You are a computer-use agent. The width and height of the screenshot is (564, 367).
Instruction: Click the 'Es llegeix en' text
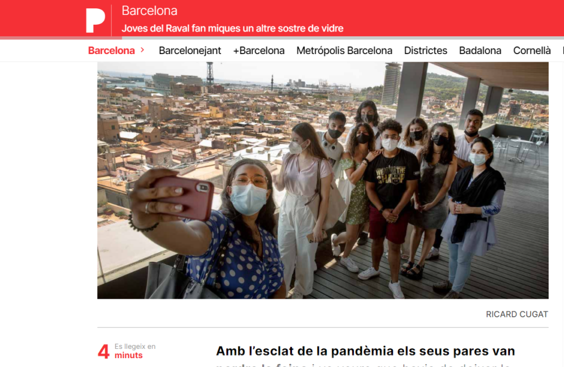pyautogui.click(x=135, y=346)
